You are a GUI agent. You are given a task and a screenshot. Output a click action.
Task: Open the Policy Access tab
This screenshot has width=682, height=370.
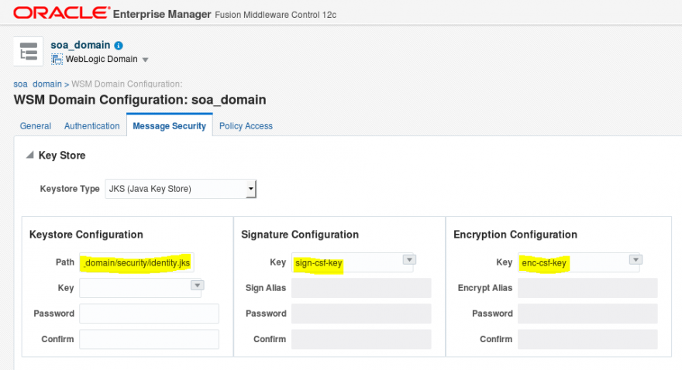tap(246, 126)
